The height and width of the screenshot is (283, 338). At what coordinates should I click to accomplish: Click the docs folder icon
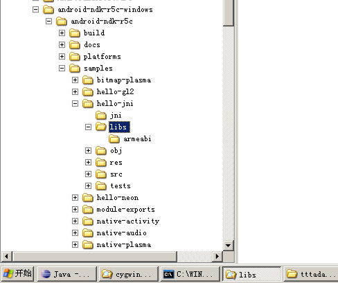75,45
